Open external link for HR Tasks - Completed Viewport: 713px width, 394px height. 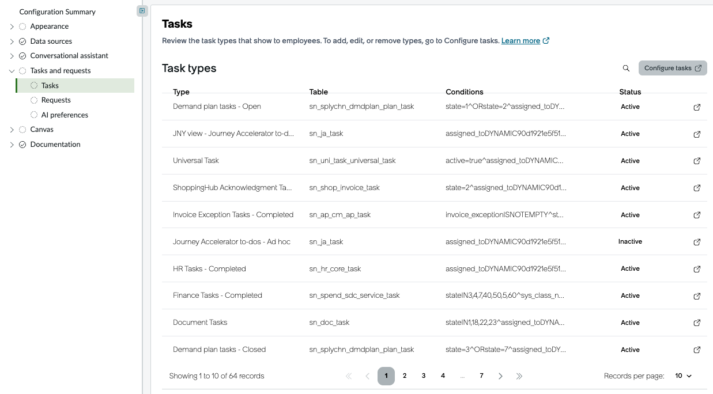(697, 269)
